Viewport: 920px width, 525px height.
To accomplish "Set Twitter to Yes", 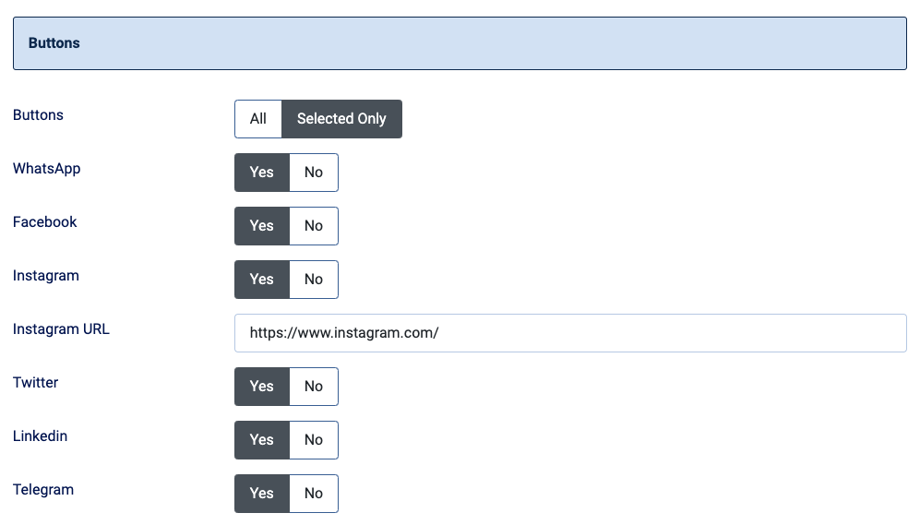I will coord(262,387).
